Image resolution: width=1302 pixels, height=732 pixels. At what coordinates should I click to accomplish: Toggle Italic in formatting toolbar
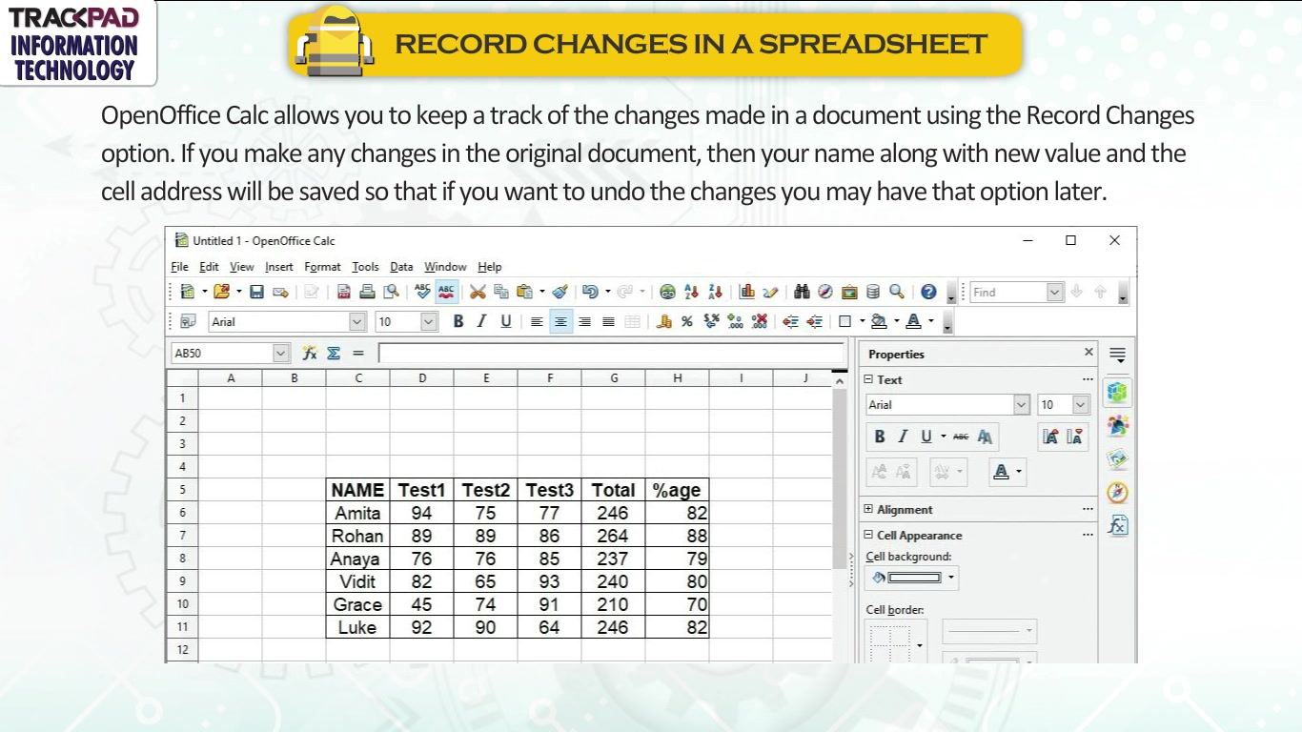[481, 322]
